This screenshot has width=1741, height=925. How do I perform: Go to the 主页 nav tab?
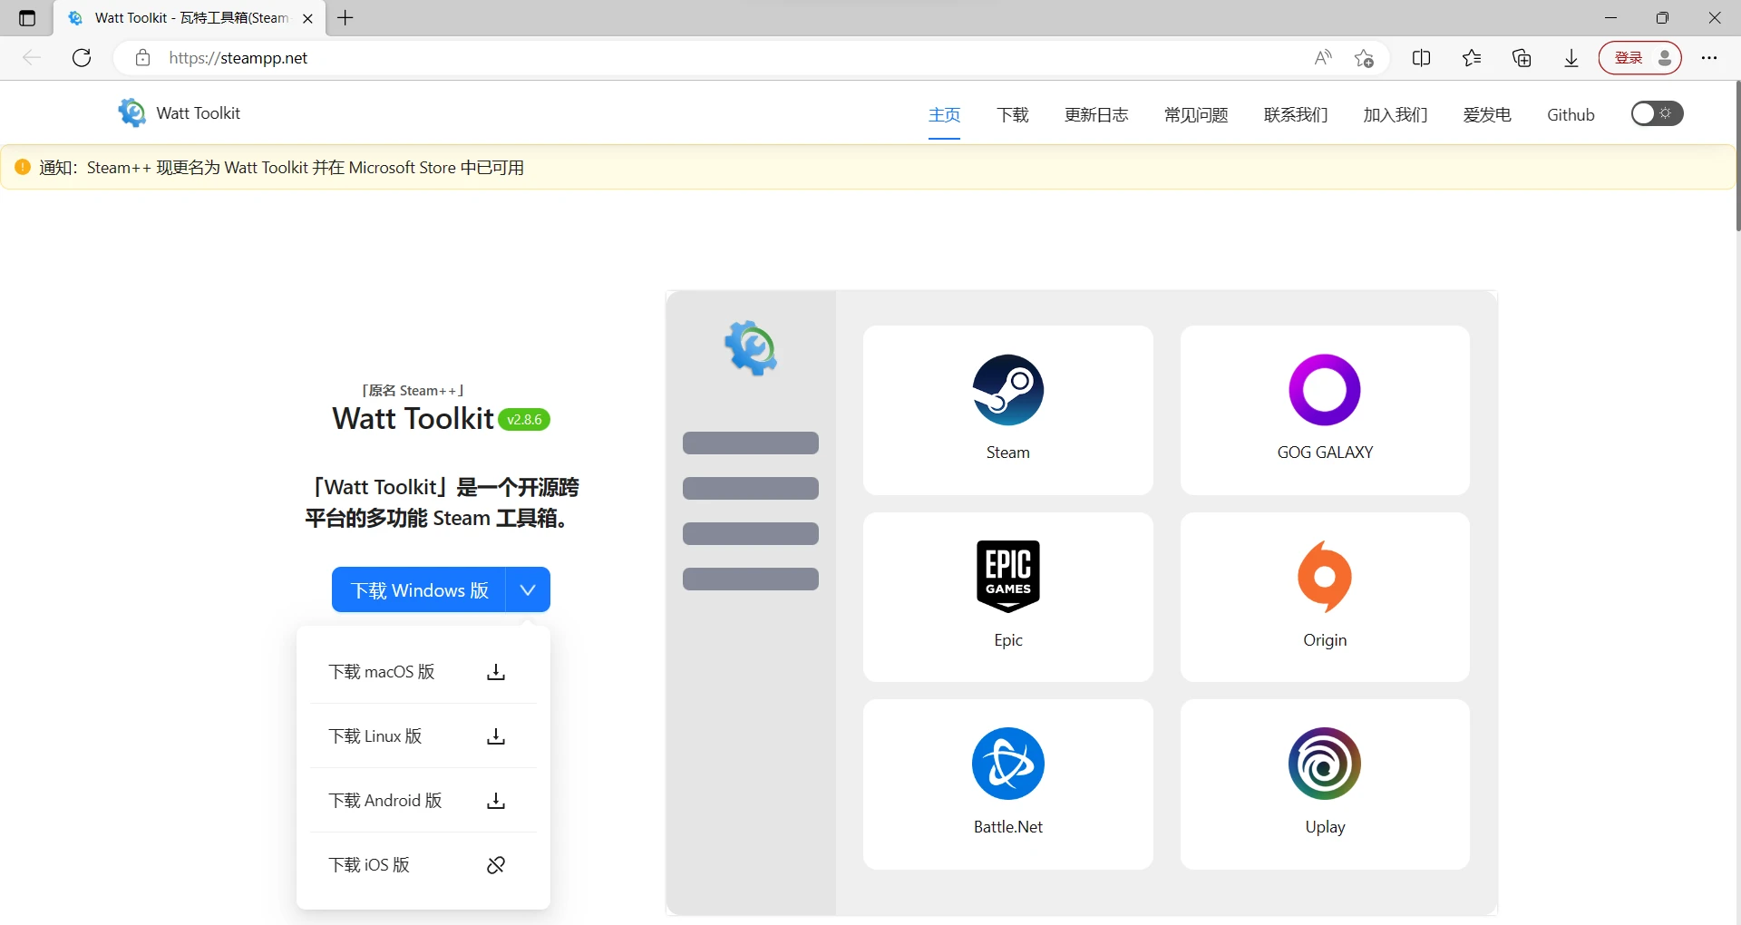[944, 114]
